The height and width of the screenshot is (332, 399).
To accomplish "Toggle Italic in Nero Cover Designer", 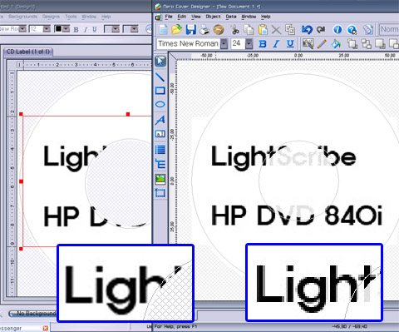I will (276, 44).
